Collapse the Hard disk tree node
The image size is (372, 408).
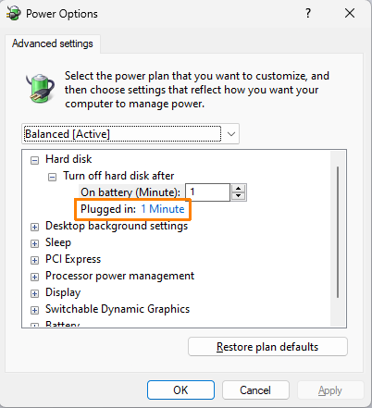34,160
